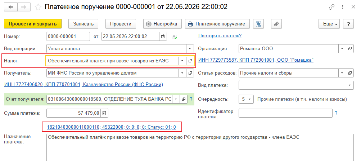
Task: Close the payment order form
Action: tap(353, 7)
